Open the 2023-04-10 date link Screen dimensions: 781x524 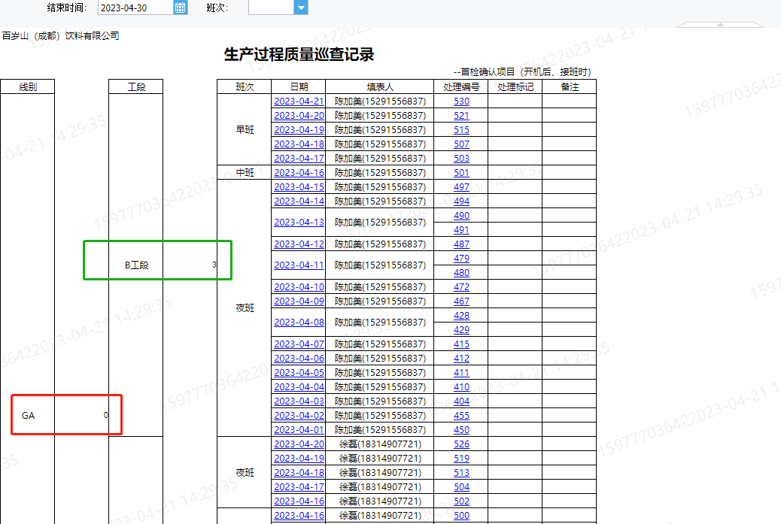[x=299, y=287]
